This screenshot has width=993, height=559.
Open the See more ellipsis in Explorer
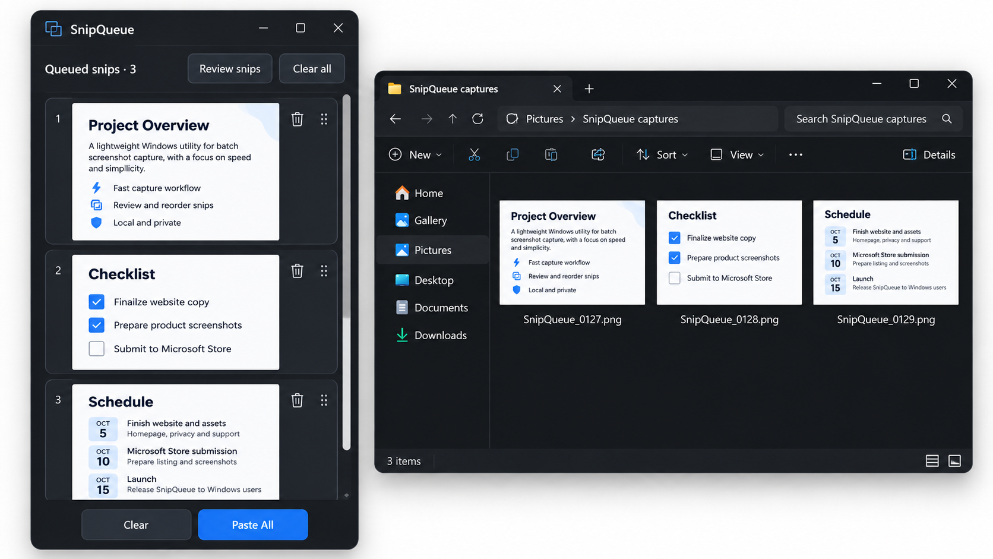796,154
